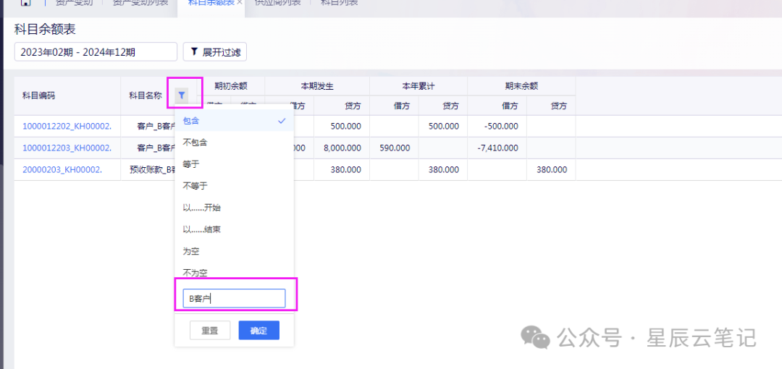The width and height of the screenshot is (782, 369).
Task: Switch to the 资产变动列表 tab
Action: [x=140, y=2]
